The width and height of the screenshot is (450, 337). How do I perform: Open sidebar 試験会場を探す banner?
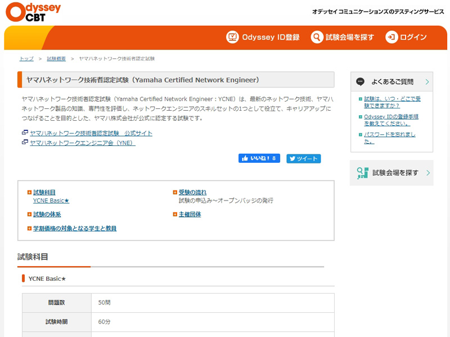[391, 173]
